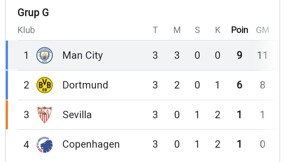Click the Sevilla club crest

45,115
